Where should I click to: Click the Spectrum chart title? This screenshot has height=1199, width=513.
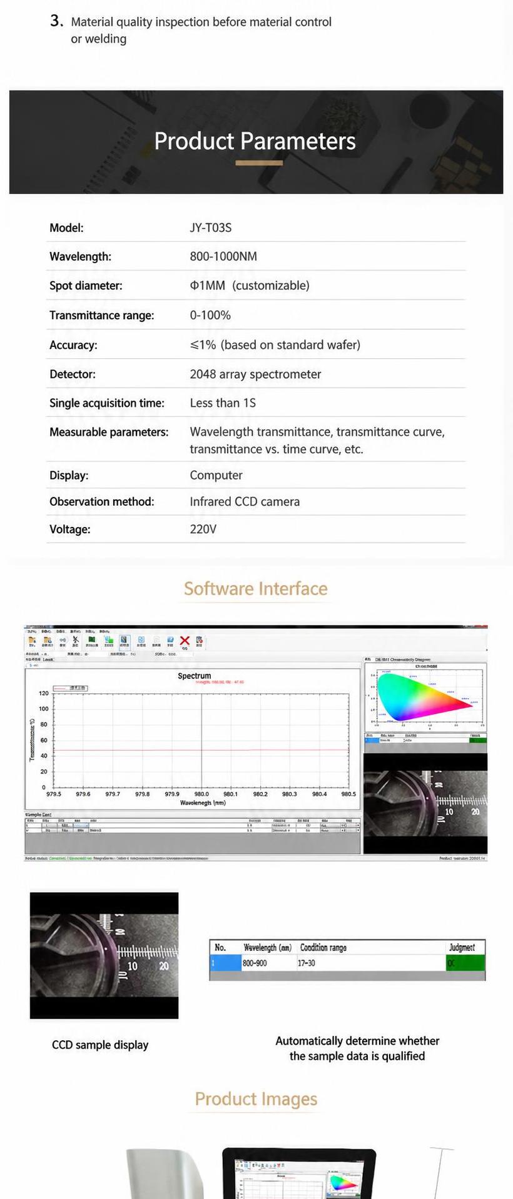(194, 676)
